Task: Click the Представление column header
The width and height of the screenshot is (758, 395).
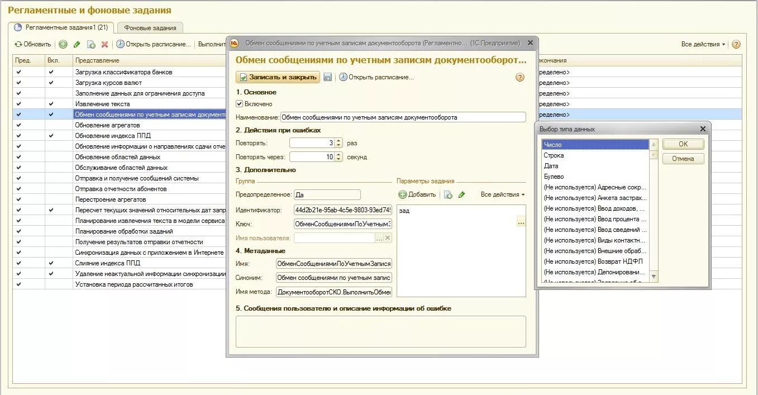Action: coord(97,60)
